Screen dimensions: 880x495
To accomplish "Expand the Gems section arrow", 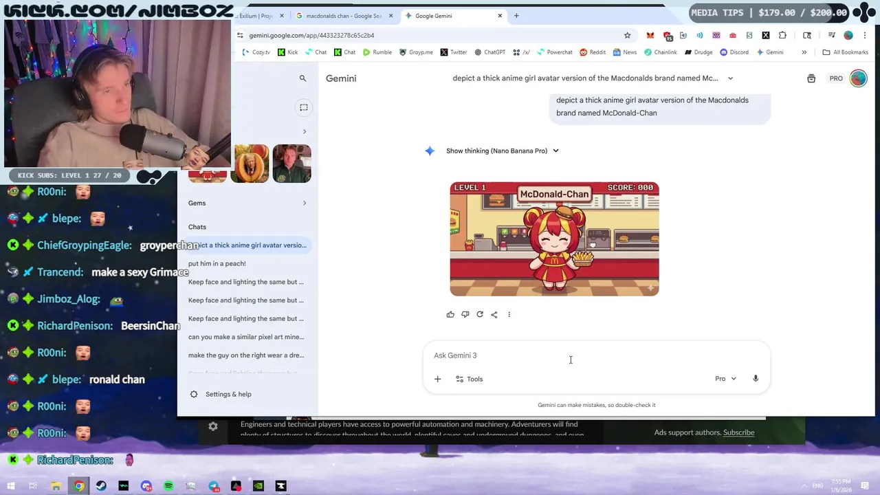I will tap(305, 203).
